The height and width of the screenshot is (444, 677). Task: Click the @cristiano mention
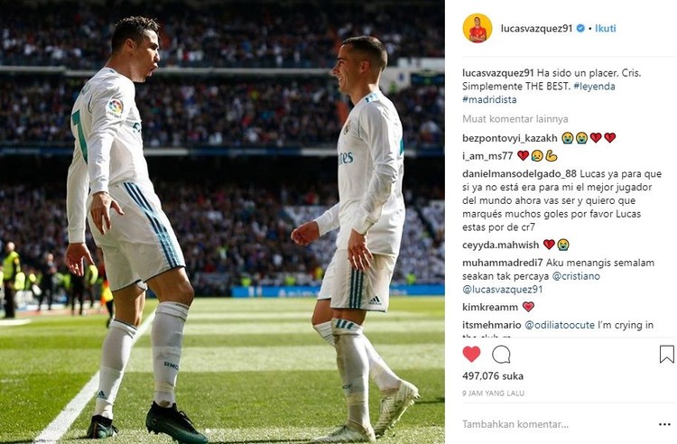[x=576, y=276]
